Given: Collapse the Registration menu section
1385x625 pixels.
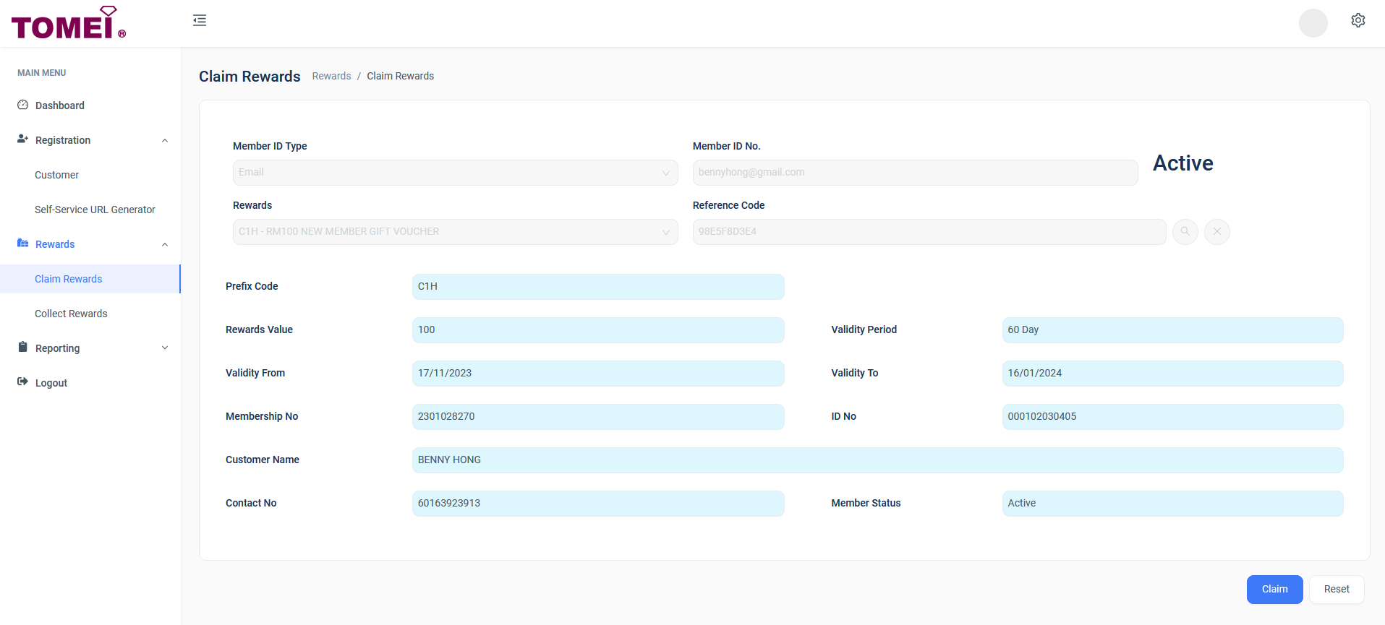Looking at the screenshot, I should pos(165,140).
